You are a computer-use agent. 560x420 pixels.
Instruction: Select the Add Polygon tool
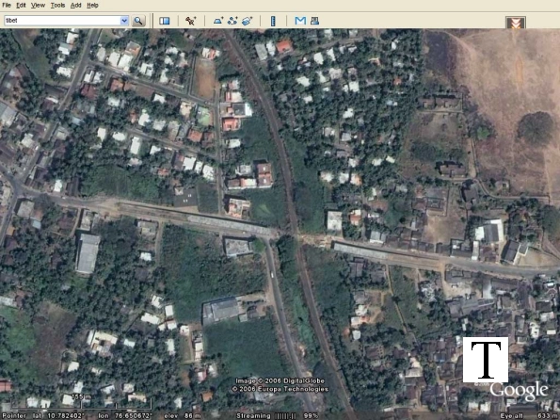click(x=218, y=21)
